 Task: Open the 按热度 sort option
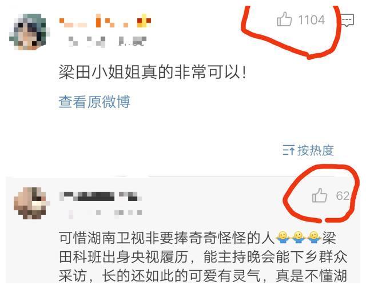(315, 150)
